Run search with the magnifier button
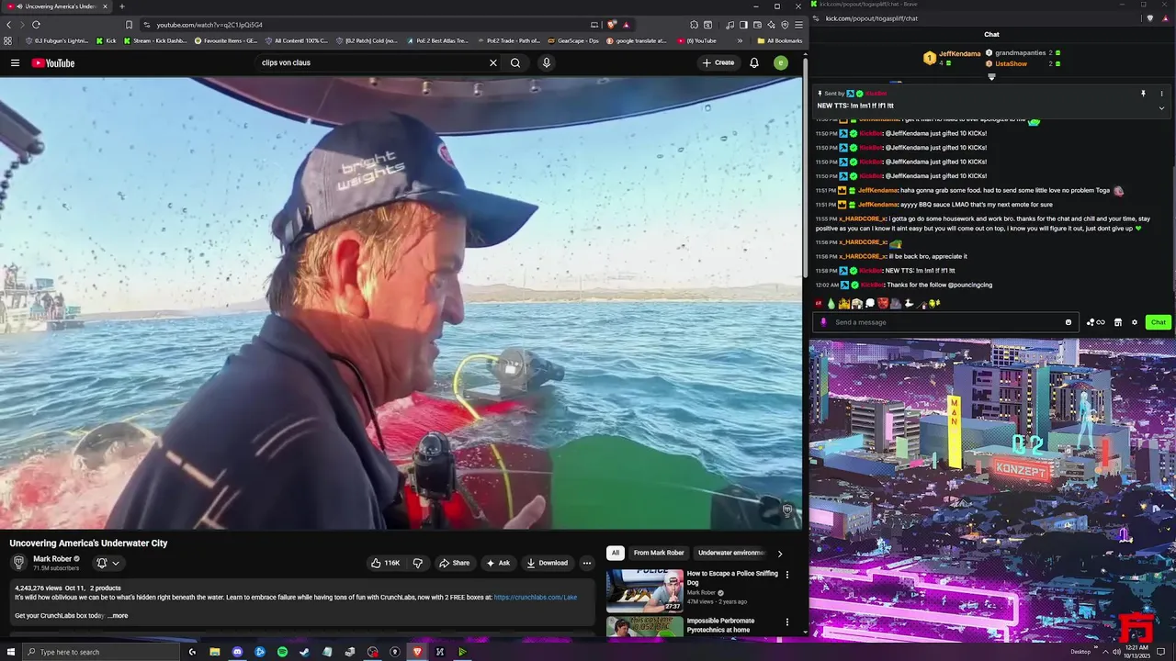 [x=515, y=62]
